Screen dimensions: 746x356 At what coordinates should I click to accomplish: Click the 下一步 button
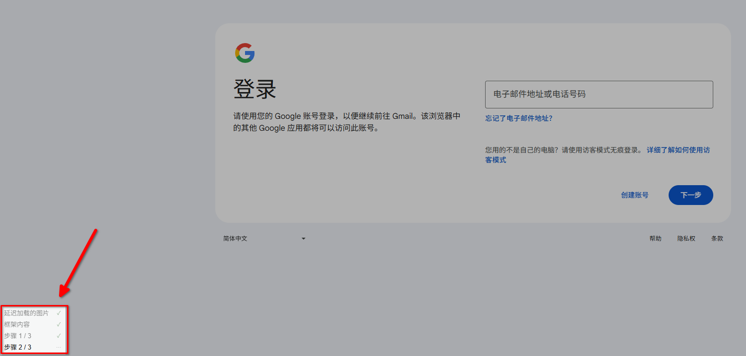pos(690,195)
